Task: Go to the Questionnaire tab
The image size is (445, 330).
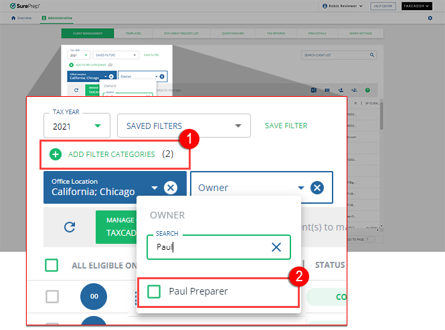Action: click(233, 33)
